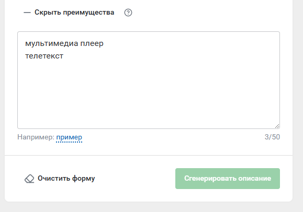Click blank card area between the two buttons
Screen dimensions: 303x212
coord(135,179)
